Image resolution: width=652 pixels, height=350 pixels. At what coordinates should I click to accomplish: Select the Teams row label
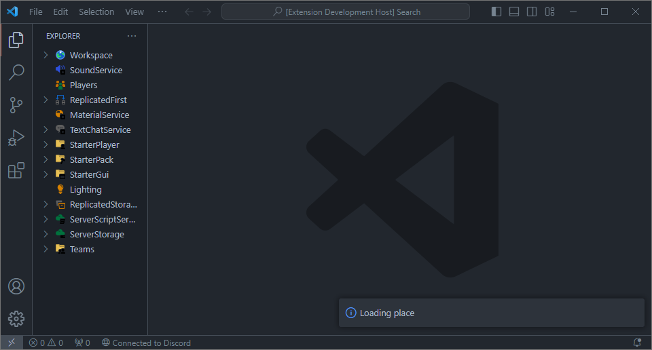point(82,250)
